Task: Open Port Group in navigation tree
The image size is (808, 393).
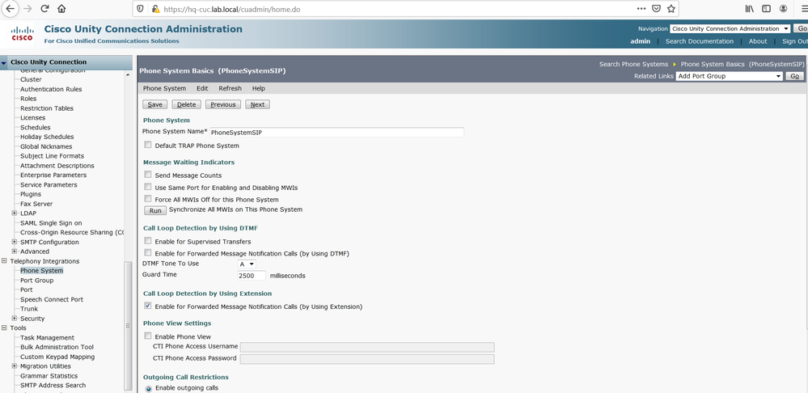Action: click(36, 281)
